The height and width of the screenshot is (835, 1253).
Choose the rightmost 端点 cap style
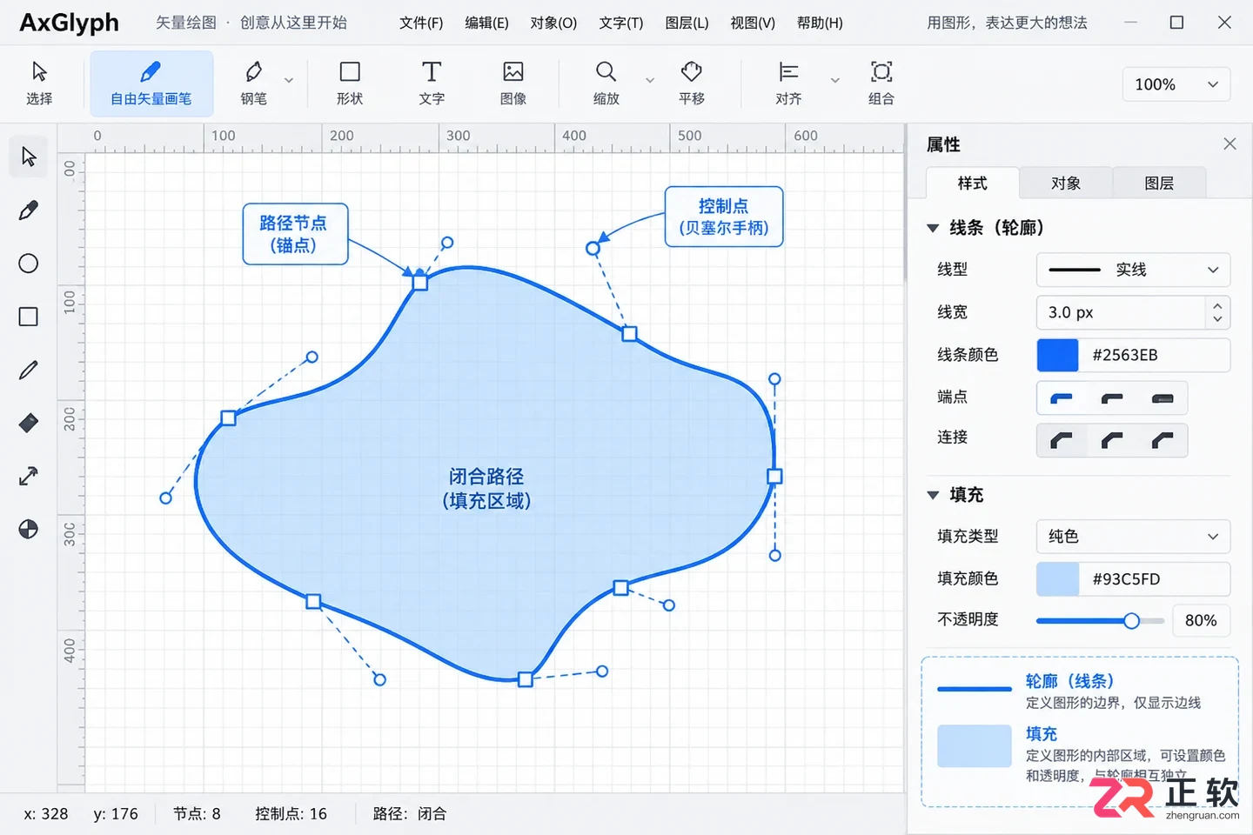point(1163,398)
